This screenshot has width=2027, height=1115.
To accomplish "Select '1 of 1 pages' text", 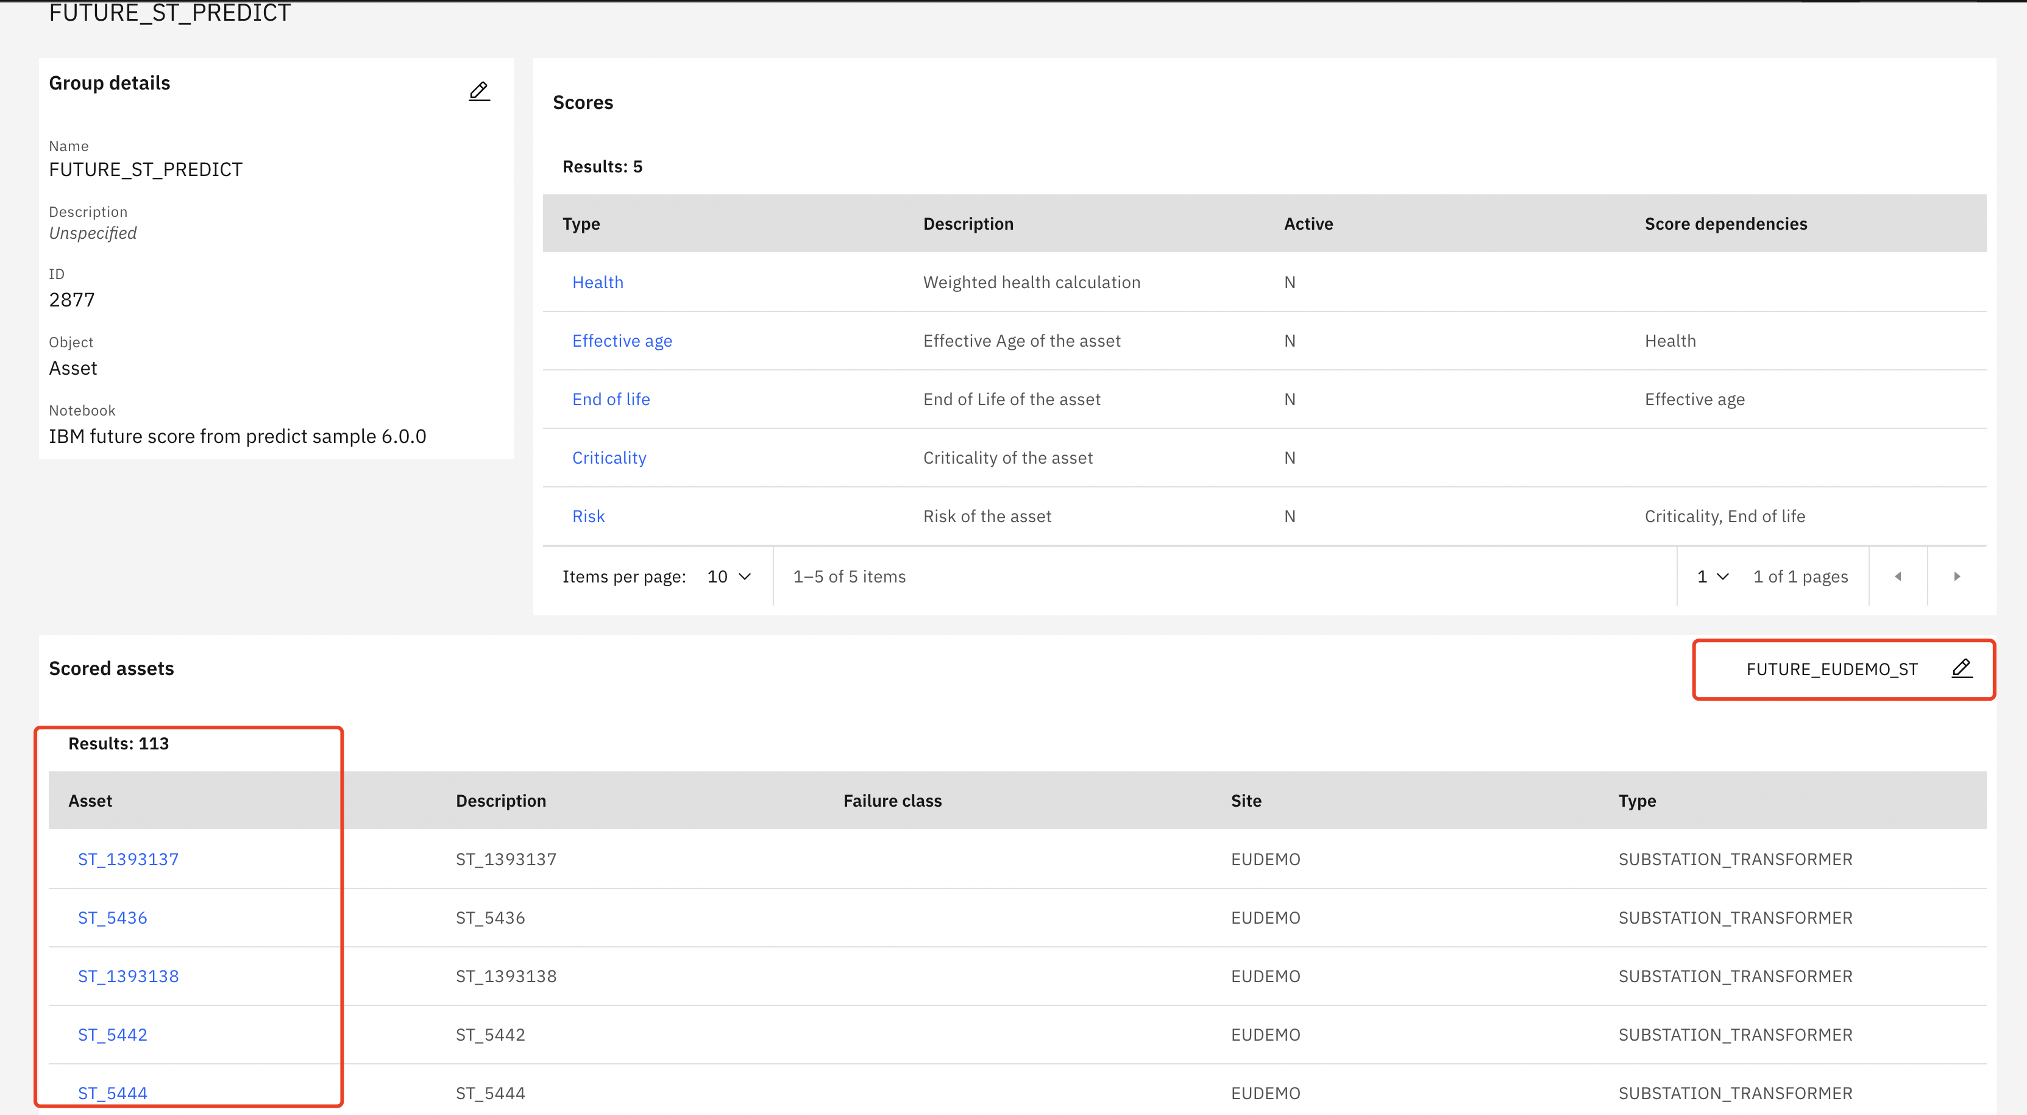I will click(1800, 577).
